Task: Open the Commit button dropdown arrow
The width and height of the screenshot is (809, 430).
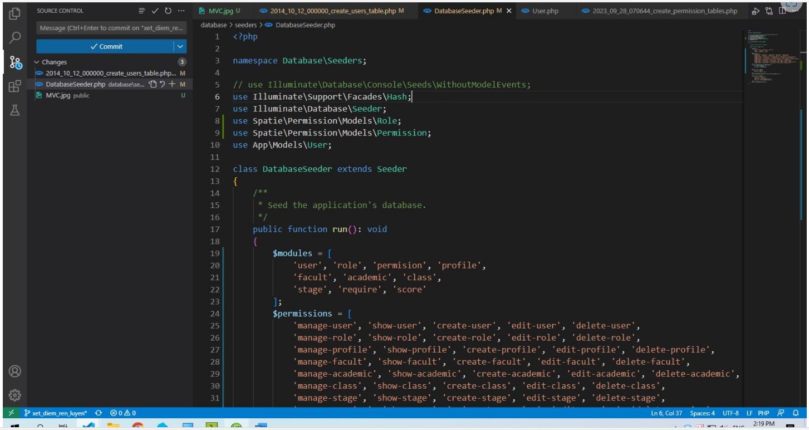Action: click(180, 46)
